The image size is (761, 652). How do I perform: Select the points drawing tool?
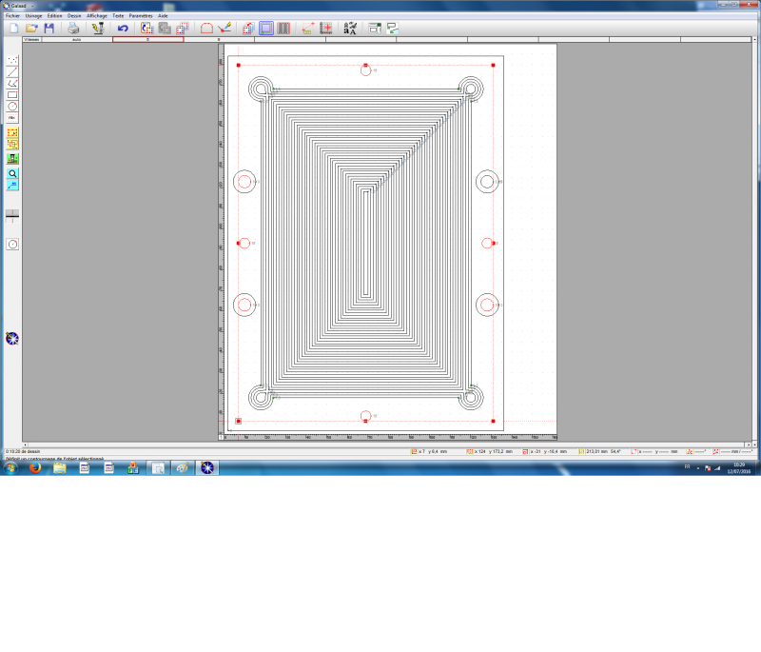pyautogui.click(x=12, y=60)
